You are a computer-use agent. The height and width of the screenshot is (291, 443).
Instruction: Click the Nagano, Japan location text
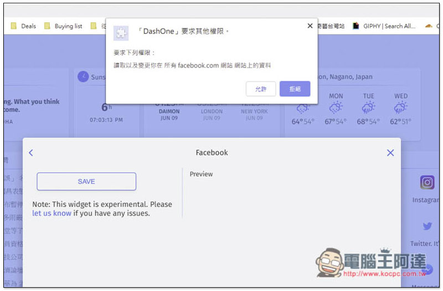(345, 76)
